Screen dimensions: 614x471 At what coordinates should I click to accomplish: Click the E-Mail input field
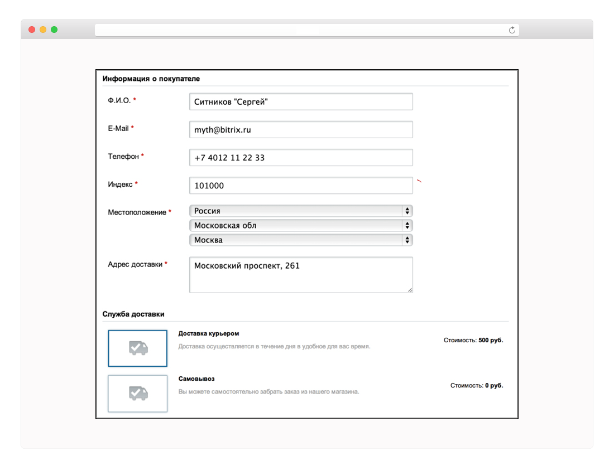[x=301, y=130]
